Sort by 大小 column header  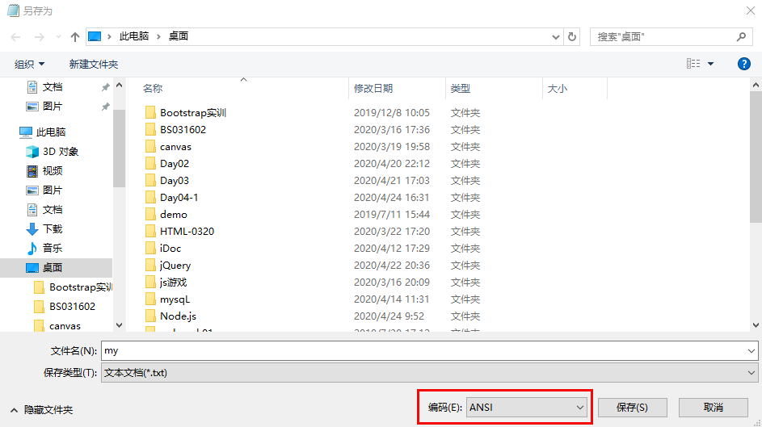(557, 88)
